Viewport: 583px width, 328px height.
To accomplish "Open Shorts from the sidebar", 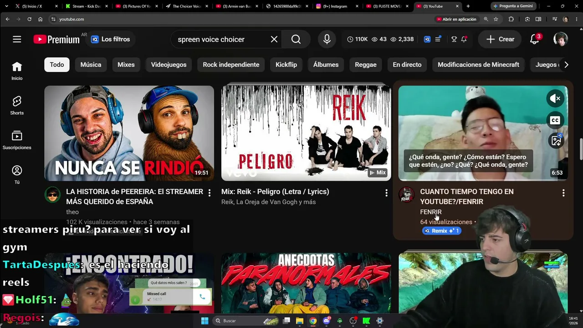I will pyautogui.click(x=17, y=106).
